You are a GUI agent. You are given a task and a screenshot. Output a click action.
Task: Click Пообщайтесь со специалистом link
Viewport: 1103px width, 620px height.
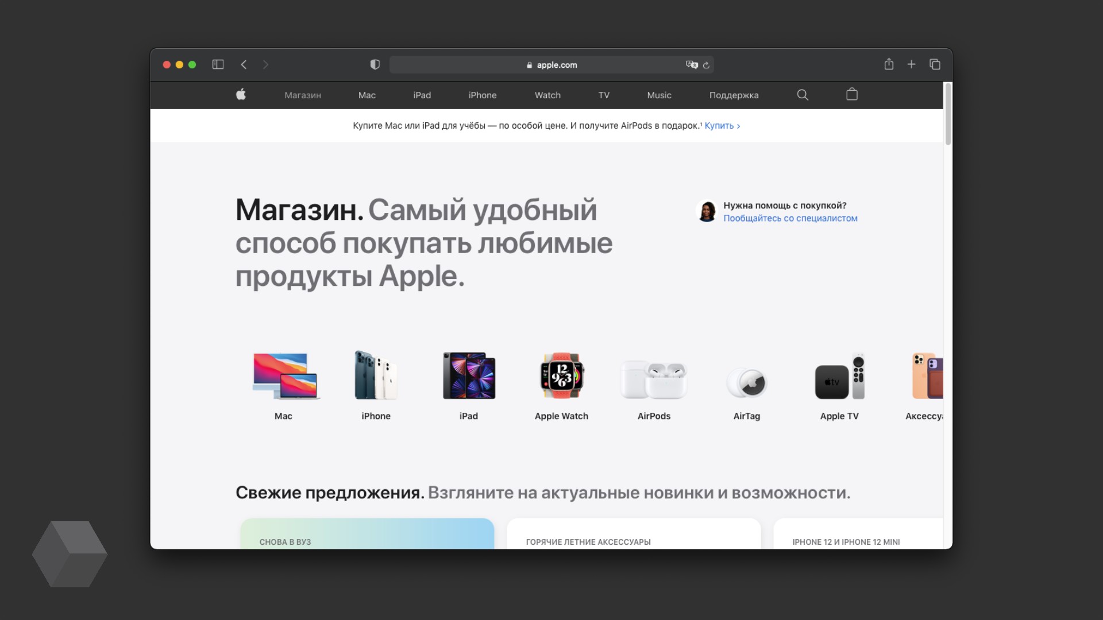click(790, 218)
